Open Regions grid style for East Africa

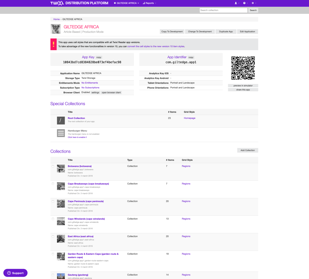click(x=186, y=237)
